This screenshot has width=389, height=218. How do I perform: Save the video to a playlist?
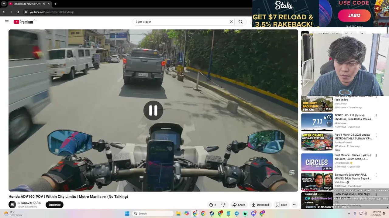pyautogui.click(x=281, y=205)
